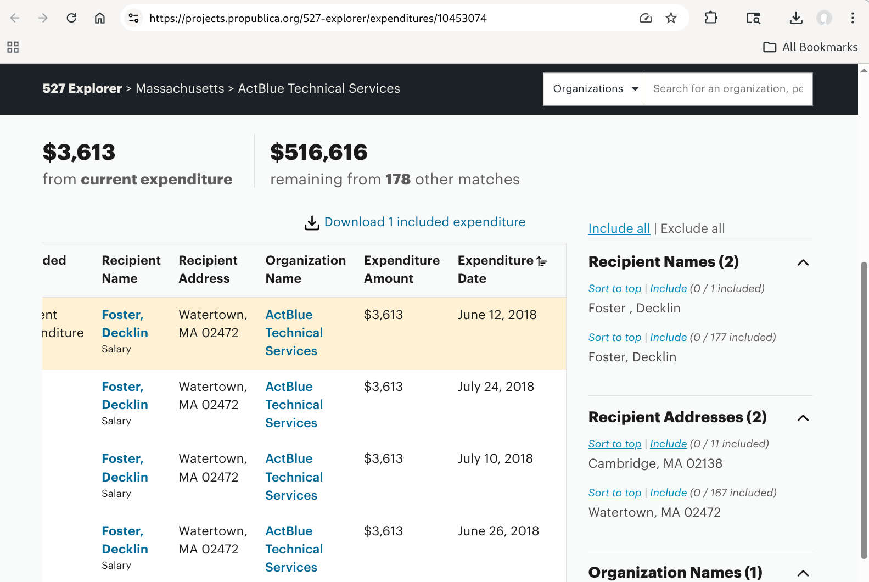Select the June 12, 2018 date cell
Viewport: 869px width, 582px height.
tap(497, 315)
